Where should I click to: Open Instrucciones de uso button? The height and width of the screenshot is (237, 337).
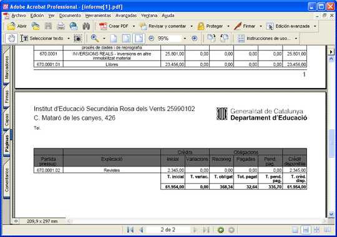265,39
